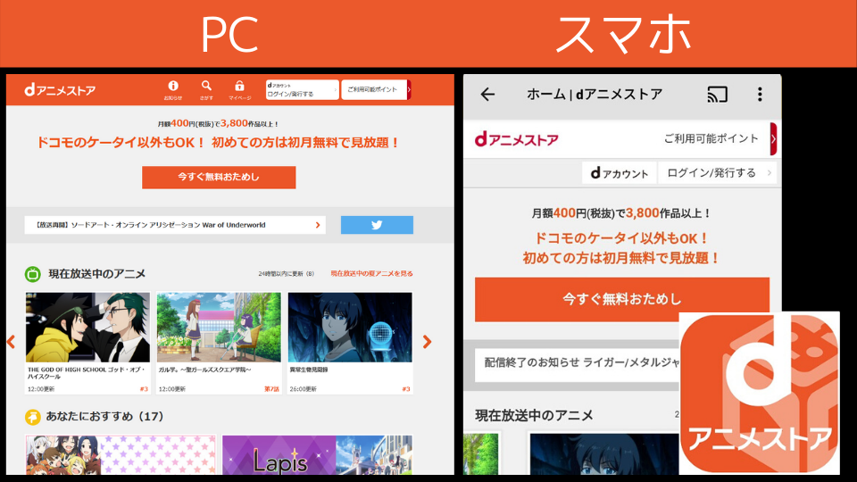Click あなたにおすすめ (17) heading

coord(105,417)
